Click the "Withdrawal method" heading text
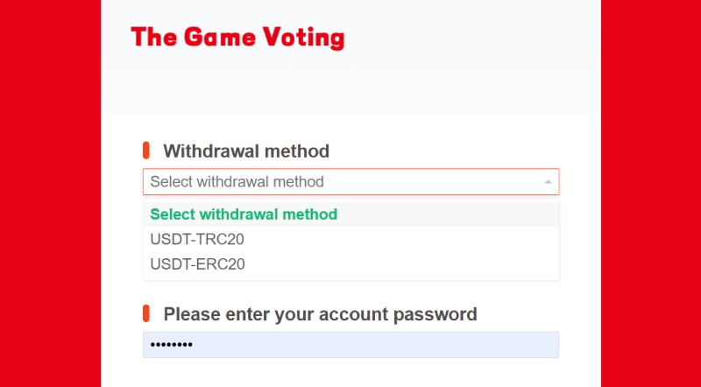701x387 pixels. 246,151
